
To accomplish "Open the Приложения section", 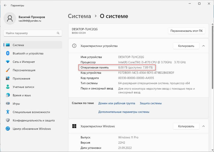I will [x=33, y=78].
